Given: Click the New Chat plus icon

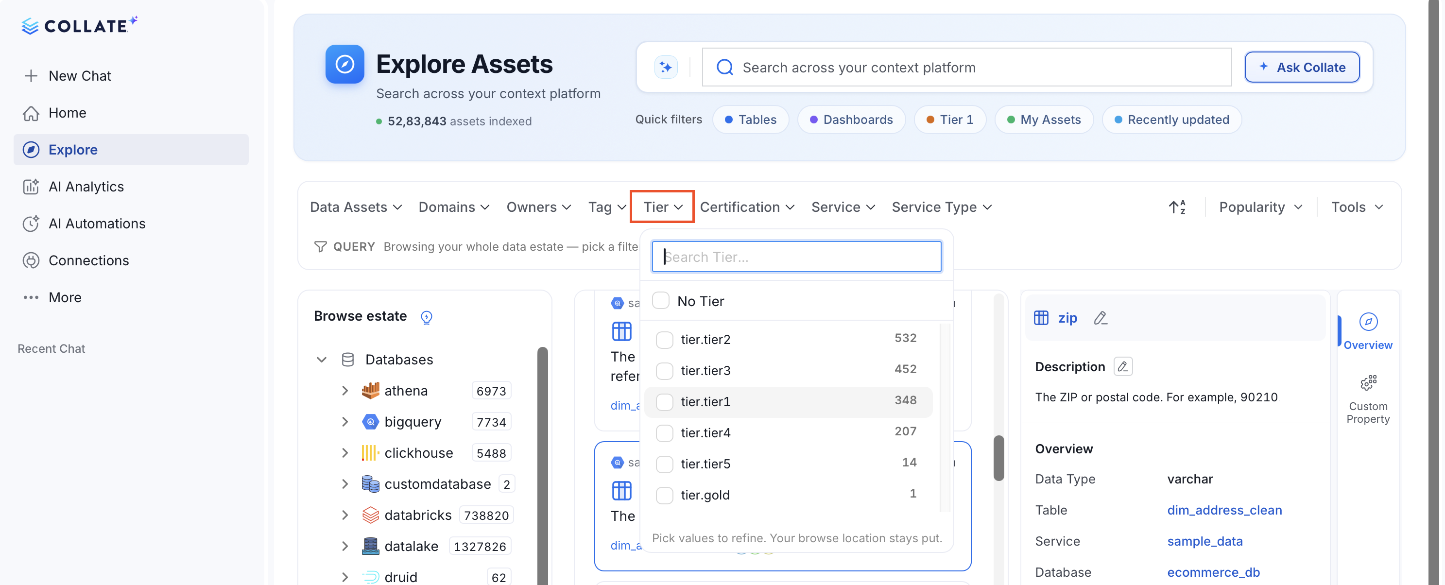Looking at the screenshot, I should 31,76.
